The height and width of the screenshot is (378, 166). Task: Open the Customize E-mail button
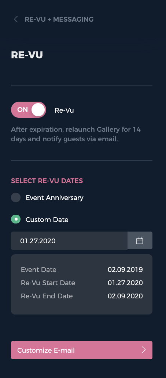click(82, 350)
